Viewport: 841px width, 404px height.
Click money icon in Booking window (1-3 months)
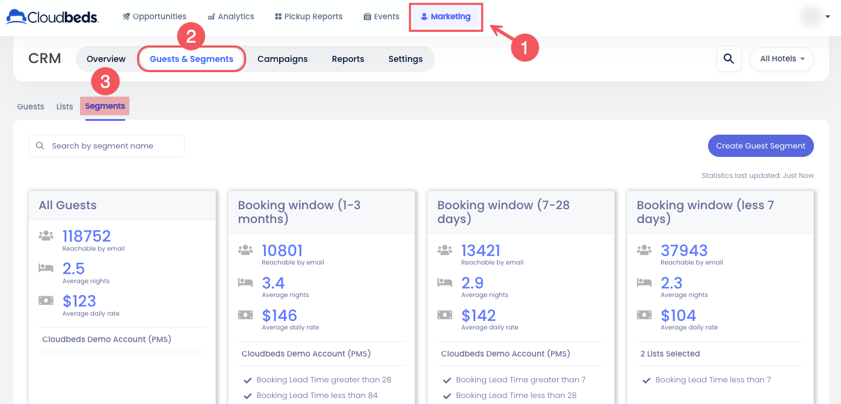tap(245, 314)
